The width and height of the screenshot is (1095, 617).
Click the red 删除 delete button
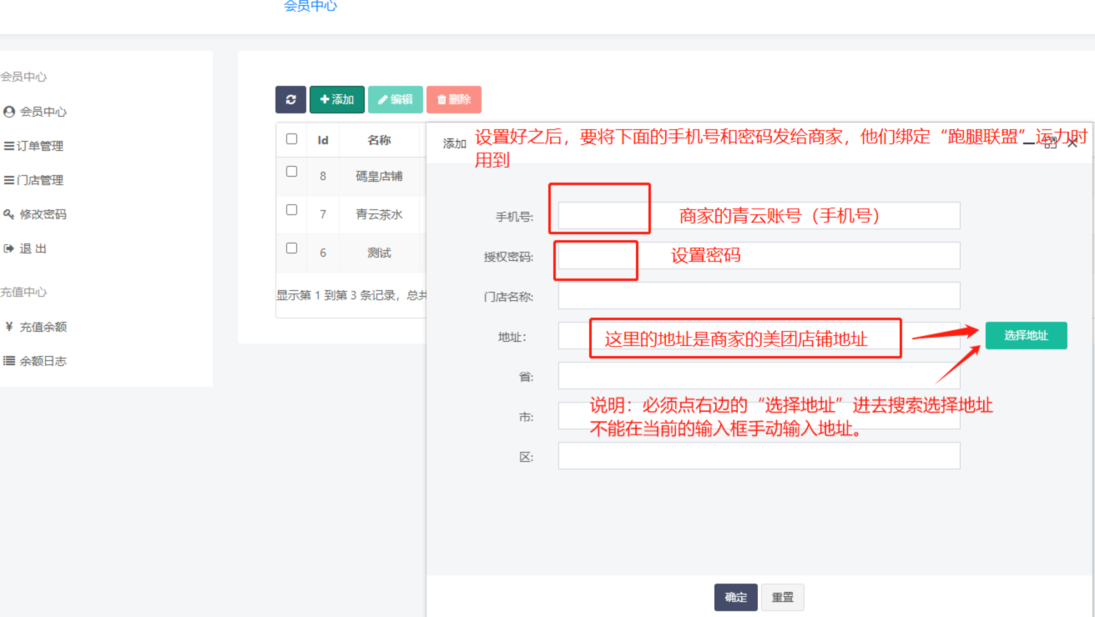(x=454, y=99)
